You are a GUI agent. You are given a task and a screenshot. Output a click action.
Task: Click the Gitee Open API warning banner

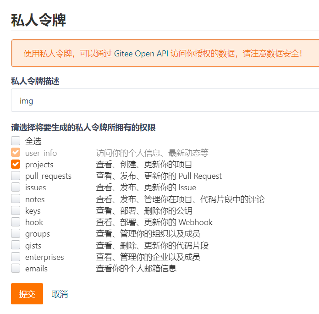(163, 54)
